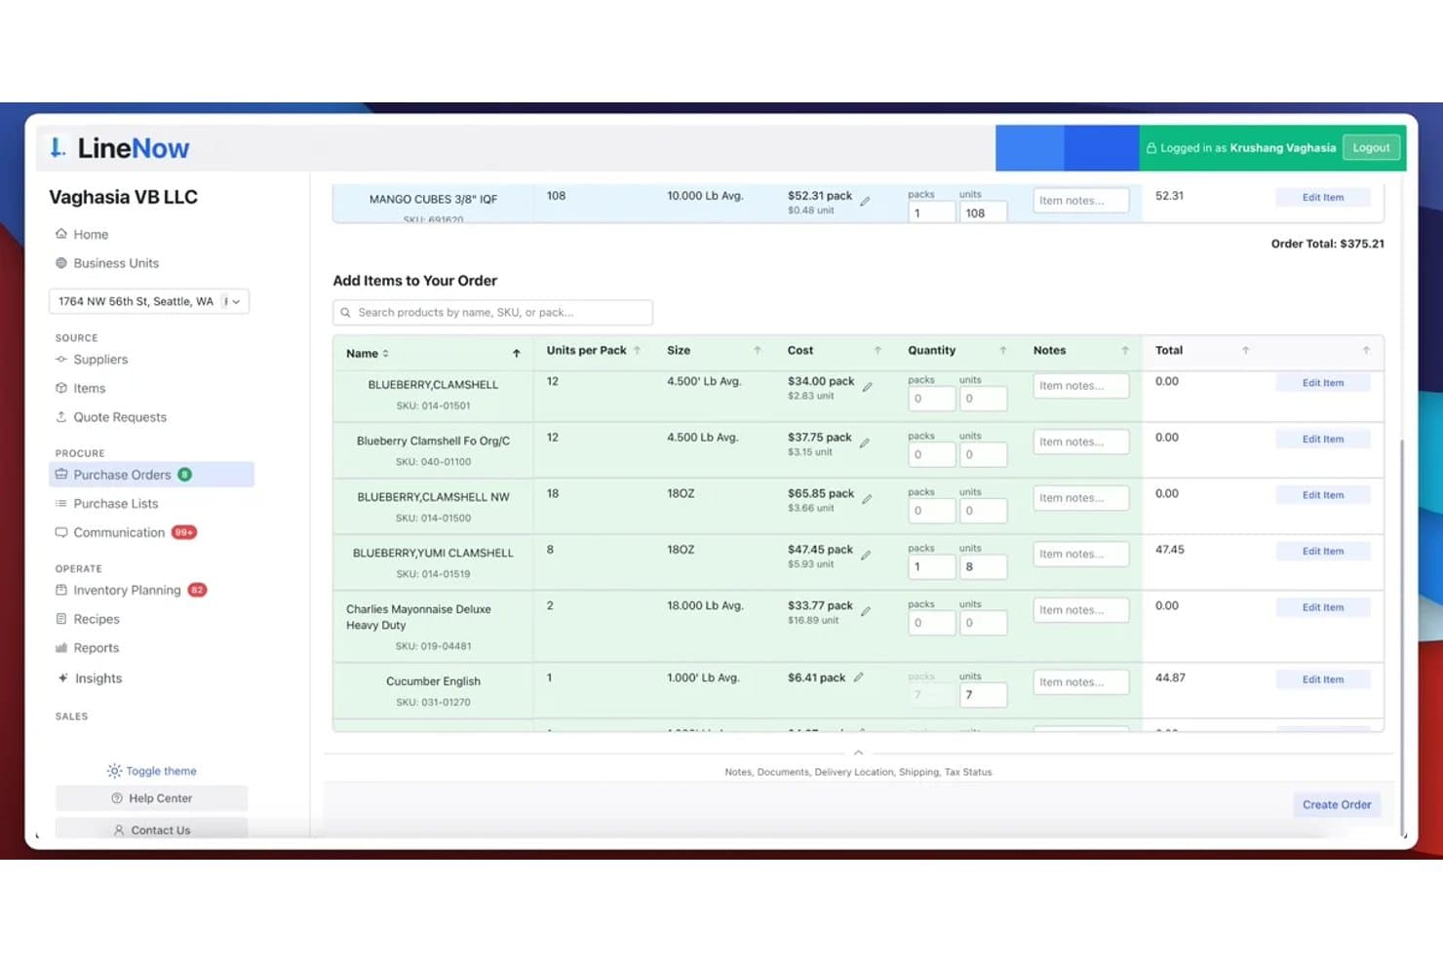Open Quote Requests

pyautogui.click(x=111, y=417)
